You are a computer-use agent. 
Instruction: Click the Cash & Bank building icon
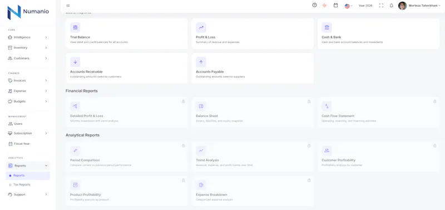327,27
